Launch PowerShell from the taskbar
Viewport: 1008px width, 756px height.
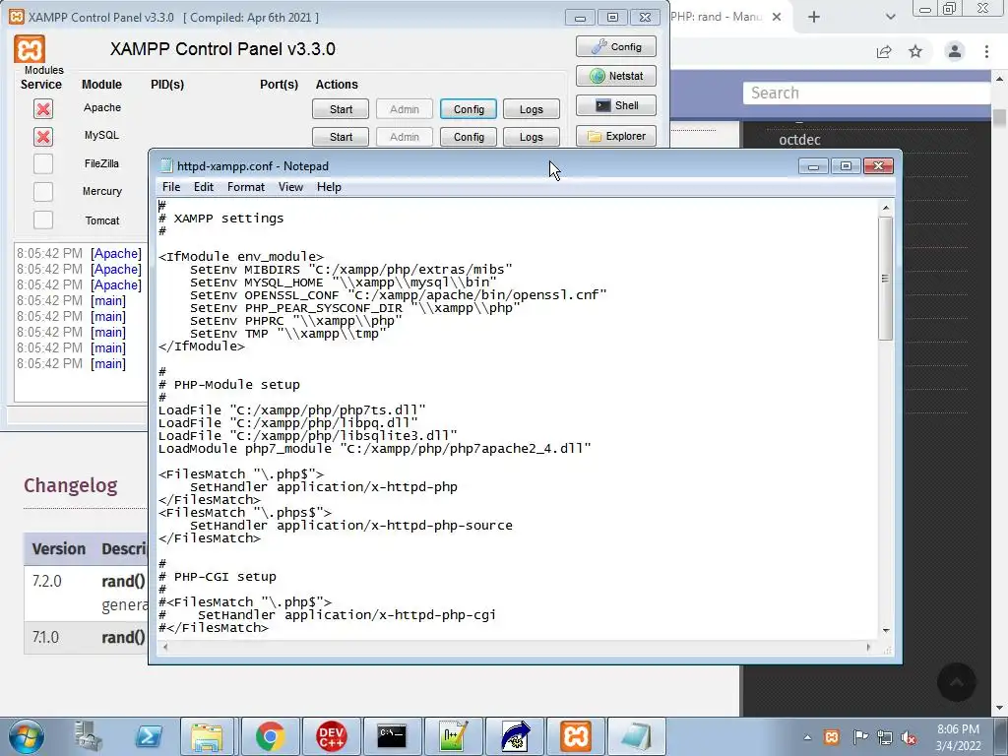[149, 736]
